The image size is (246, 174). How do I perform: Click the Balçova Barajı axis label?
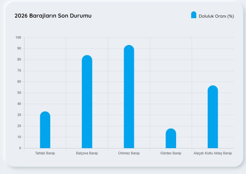87,153
